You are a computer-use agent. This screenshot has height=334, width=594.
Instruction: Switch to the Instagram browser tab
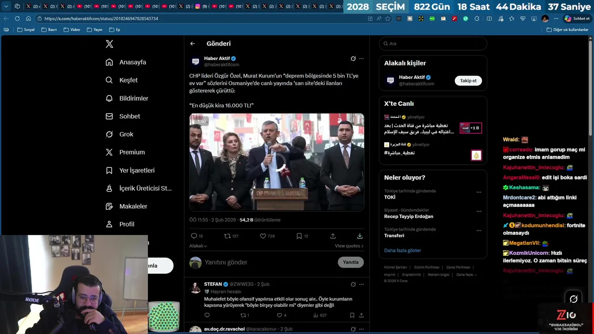201,6
